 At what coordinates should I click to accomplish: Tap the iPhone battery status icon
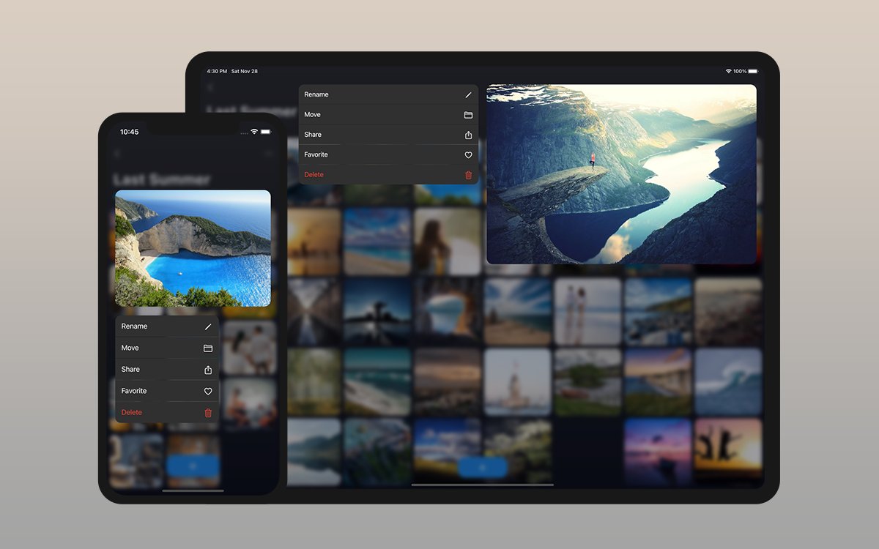click(x=266, y=132)
